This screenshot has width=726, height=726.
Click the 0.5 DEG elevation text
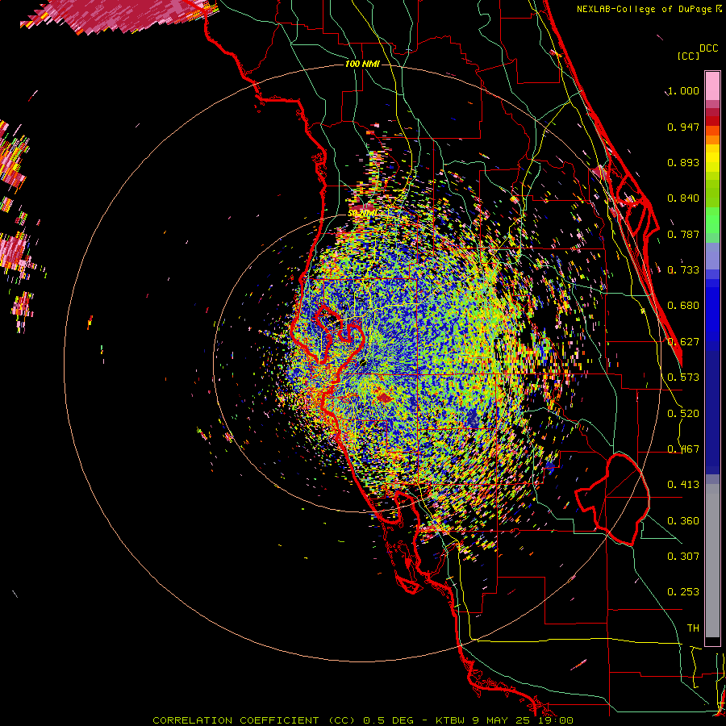tap(390, 720)
